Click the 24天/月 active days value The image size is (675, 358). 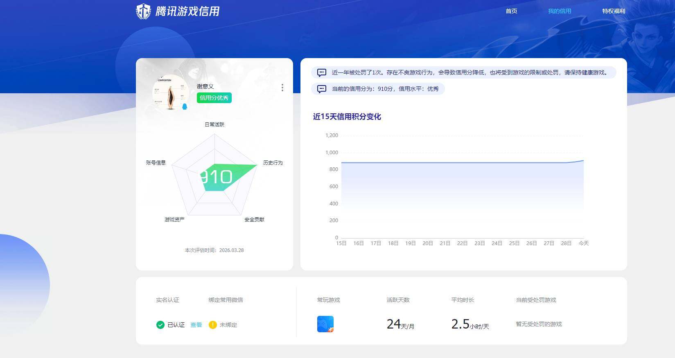401,324
